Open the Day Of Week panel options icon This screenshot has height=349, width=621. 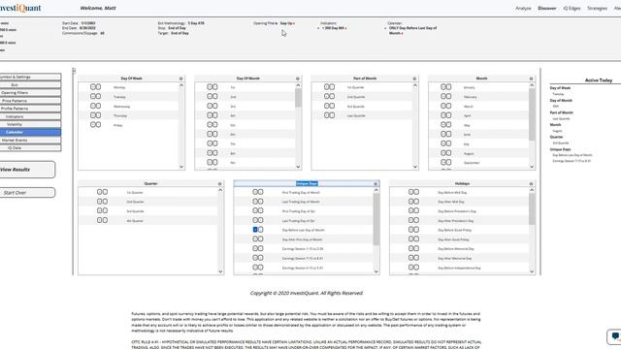pyautogui.click(x=181, y=79)
